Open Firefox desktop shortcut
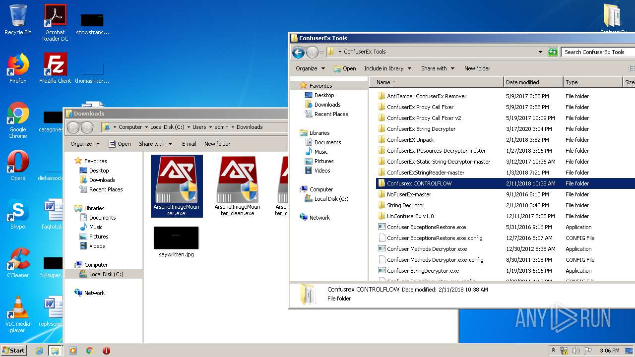 click(x=18, y=68)
